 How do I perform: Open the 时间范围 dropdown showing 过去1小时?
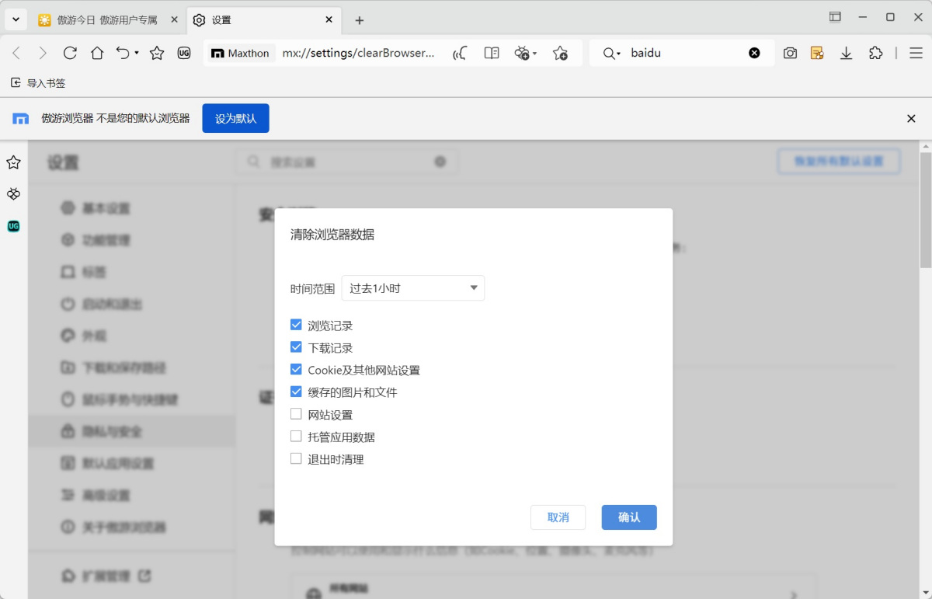pyautogui.click(x=412, y=287)
